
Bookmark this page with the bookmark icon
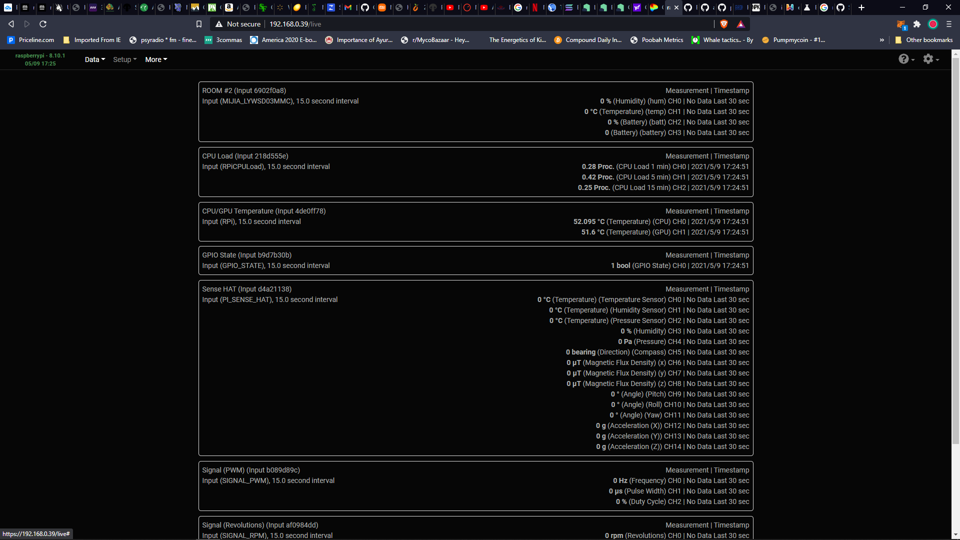[x=199, y=24]
